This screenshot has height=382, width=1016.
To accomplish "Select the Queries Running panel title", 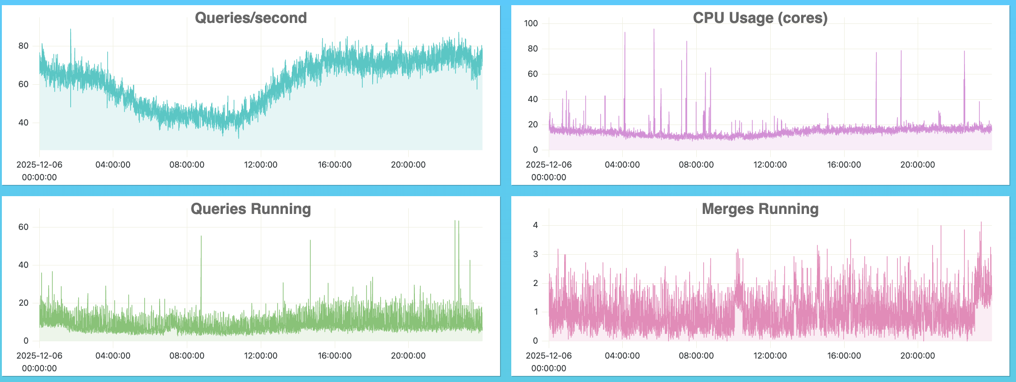I will tap(250, 209).
